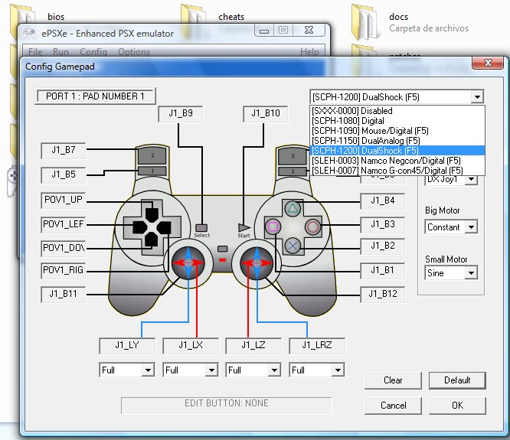Click the D-pad right arrow on gamepad
Image resolution: width=510 pixels, height=440 pixels.
pyautogui.click(x=164, y=227)
